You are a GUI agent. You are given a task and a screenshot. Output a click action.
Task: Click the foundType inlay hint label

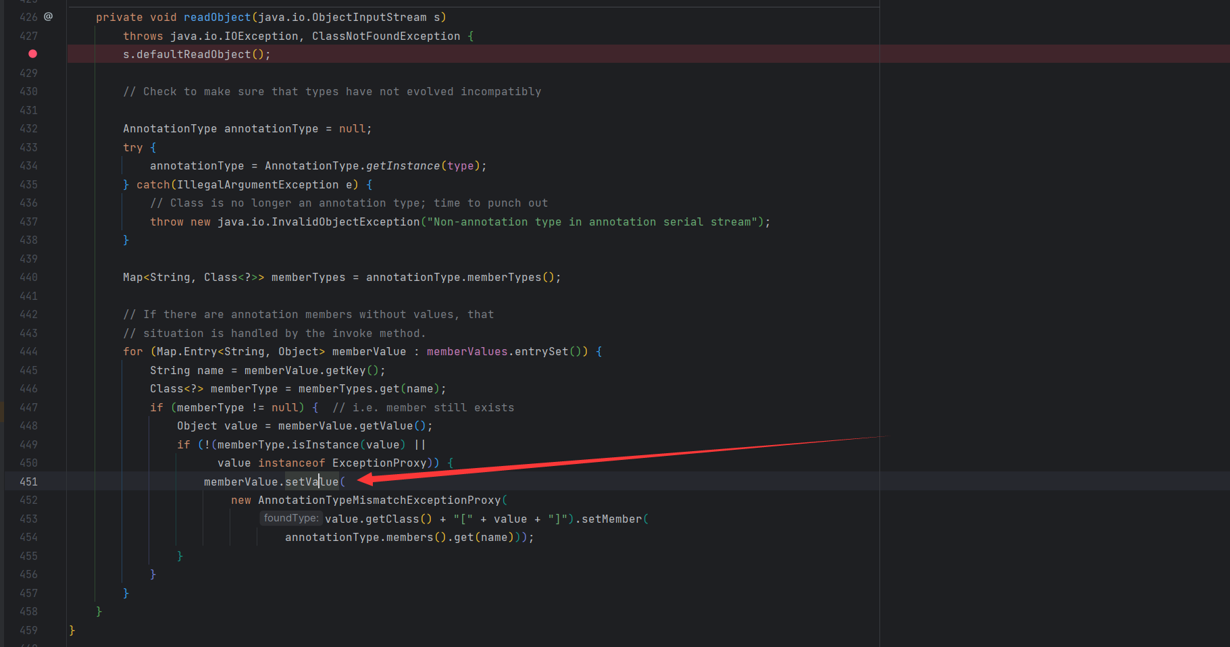290,518
